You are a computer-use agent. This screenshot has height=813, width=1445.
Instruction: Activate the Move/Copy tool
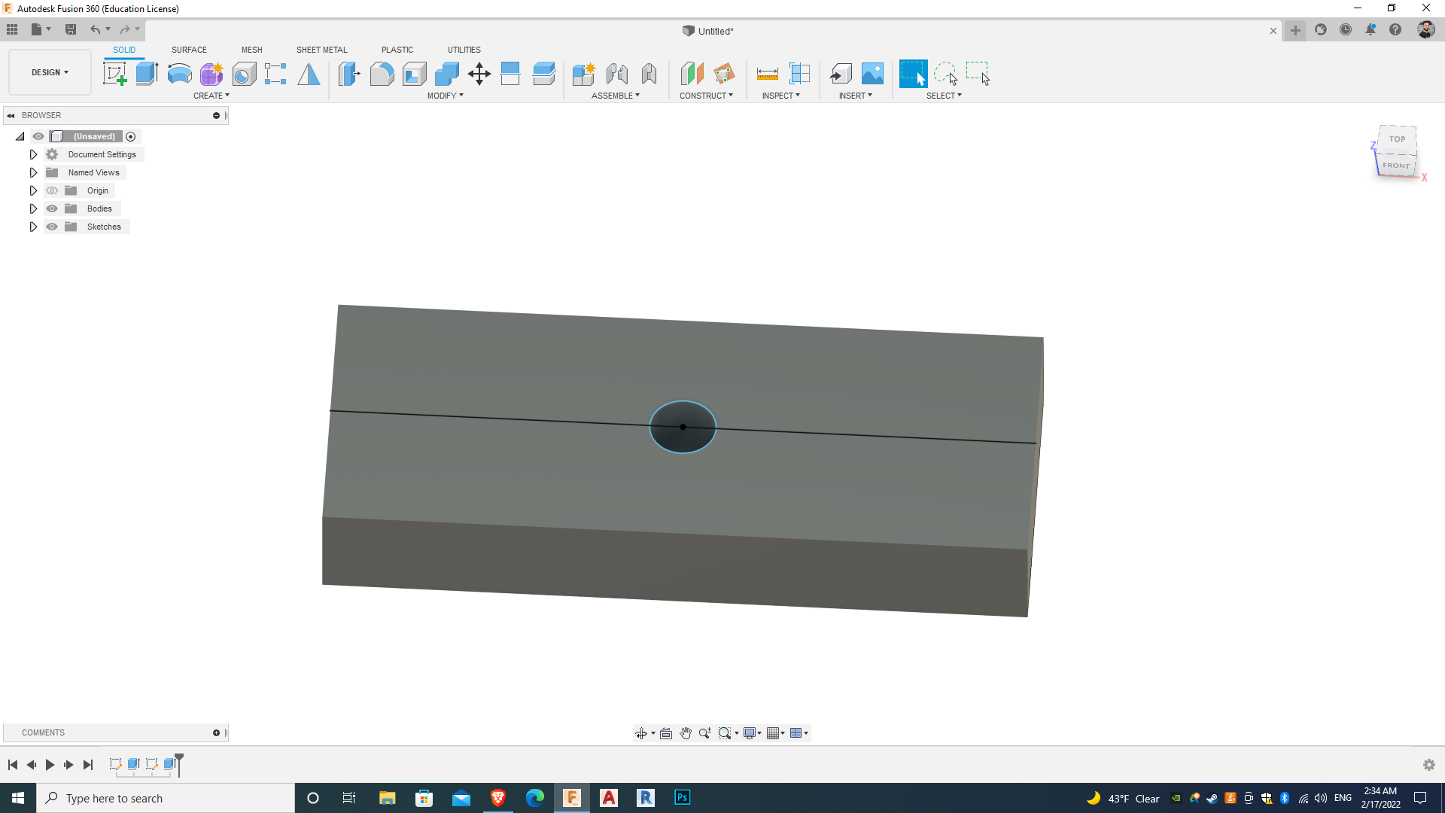pos(479,74)
